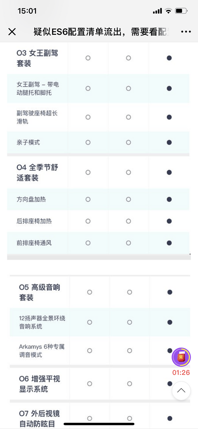Image resolution: width=198 pixels, height=429 pixels.
Task: Tap the O7 外后视镜自动防眩目 heading
Action: 40,418
